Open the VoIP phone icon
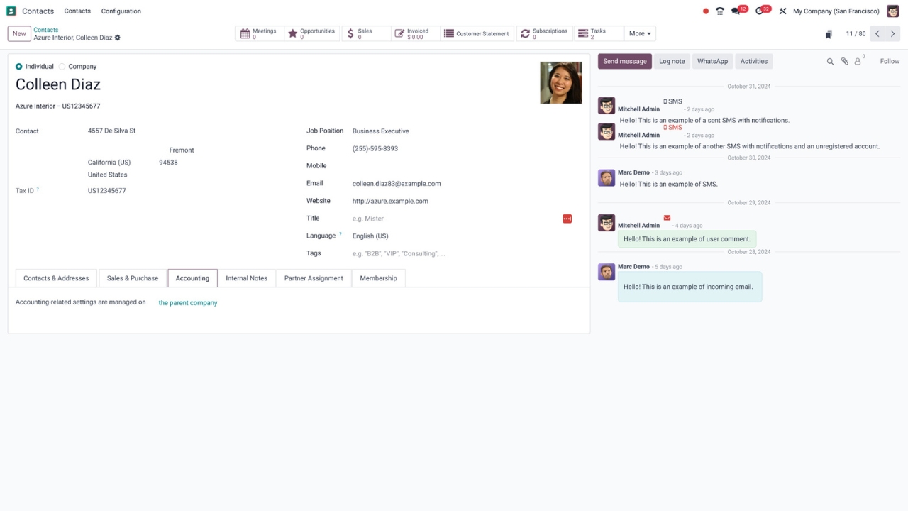This screenshot has width=908, height=511. [x=720, y=11]
